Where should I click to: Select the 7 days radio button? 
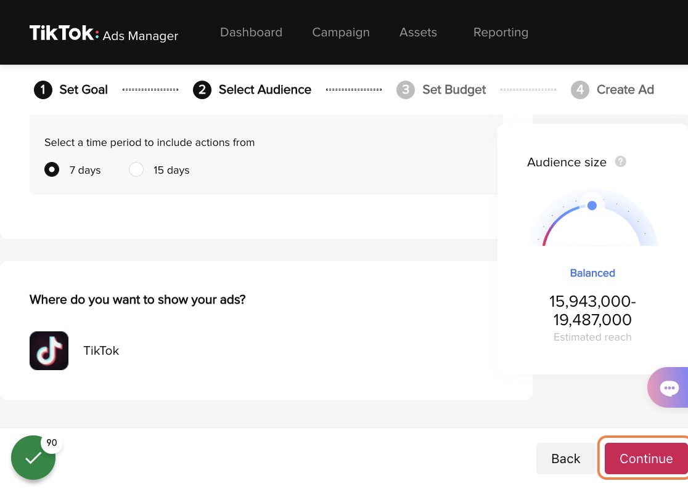click(x=52, y=169)
